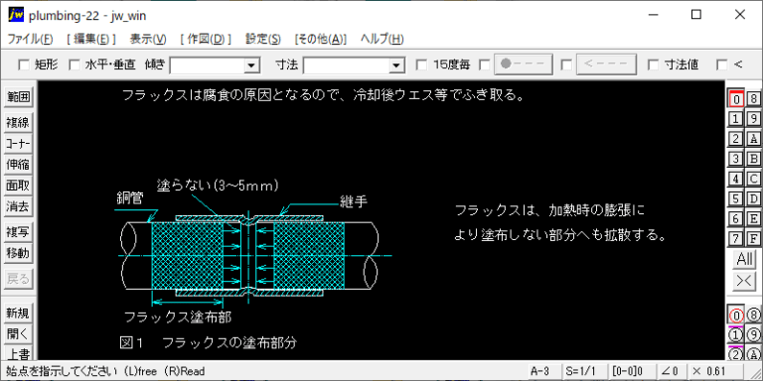This screenshot has width=763, height=381.
Task: Enable the 矩形 checkbox
Action: coord(24,64)
